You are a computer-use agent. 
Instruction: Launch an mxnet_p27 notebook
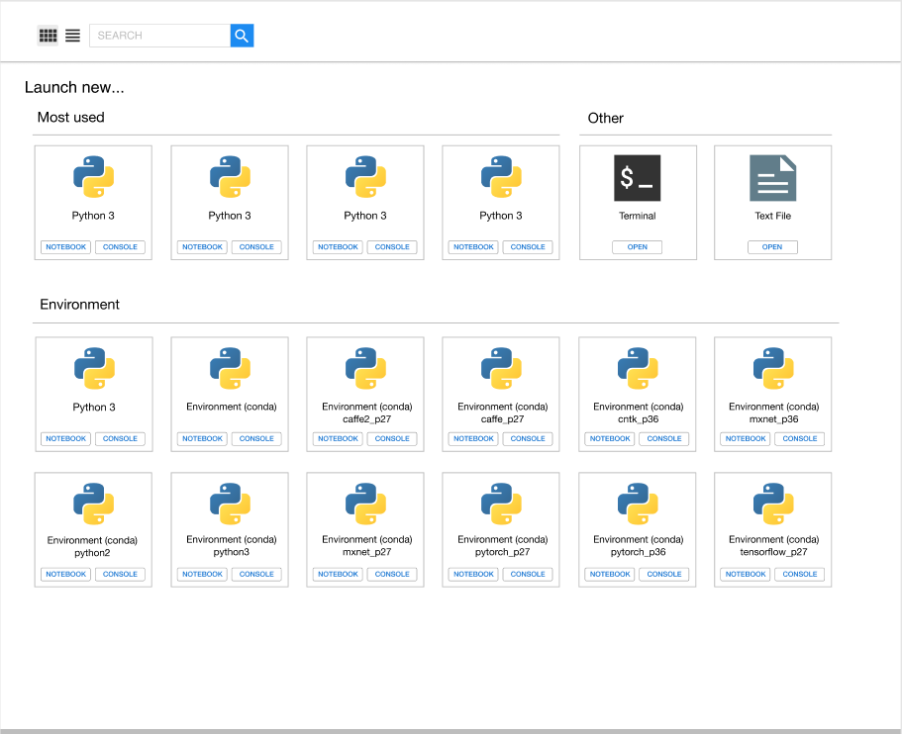(339, 574)
